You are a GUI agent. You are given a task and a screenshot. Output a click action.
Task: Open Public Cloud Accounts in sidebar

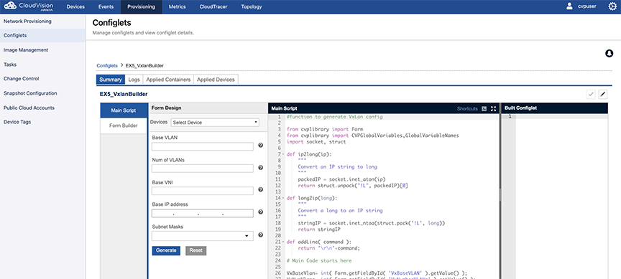tap(43, 108)
